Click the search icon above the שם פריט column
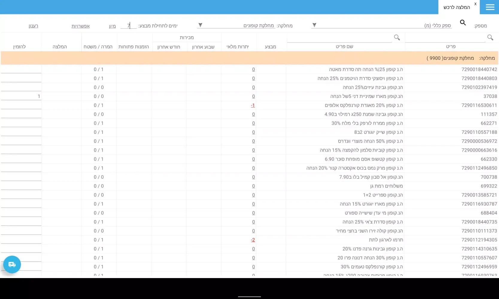 [397, 37]
